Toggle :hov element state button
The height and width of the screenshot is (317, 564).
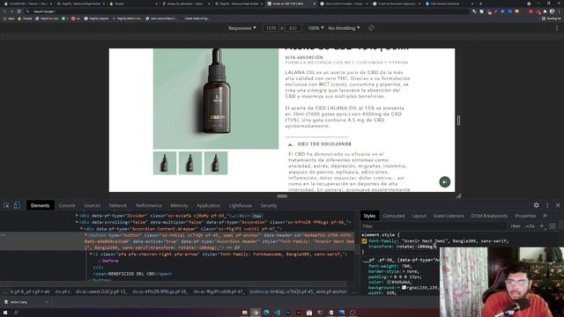[516, 226]
